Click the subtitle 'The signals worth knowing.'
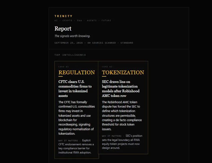The height and width of the screenshot is (163, 212). coord(72,36)
